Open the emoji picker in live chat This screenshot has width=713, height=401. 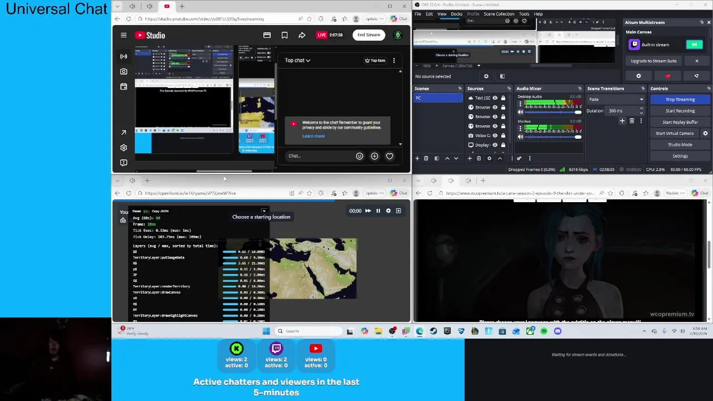click(359, 156)
